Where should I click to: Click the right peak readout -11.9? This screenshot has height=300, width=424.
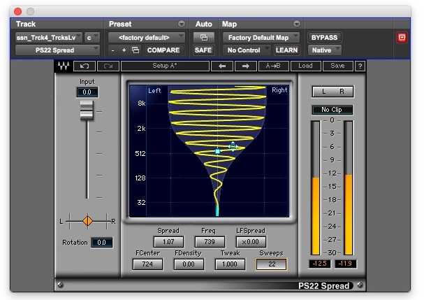(345, 264)
